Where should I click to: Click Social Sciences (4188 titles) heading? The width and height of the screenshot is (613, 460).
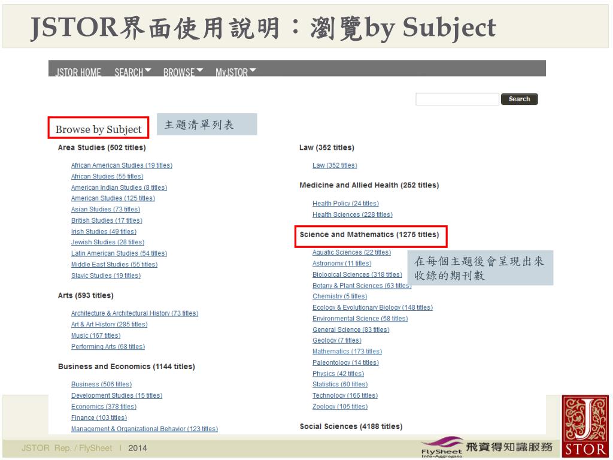click(x=351, y=426)
